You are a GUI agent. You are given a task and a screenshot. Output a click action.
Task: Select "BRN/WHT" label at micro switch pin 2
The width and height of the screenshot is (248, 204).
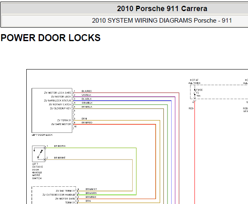[60, 158]
